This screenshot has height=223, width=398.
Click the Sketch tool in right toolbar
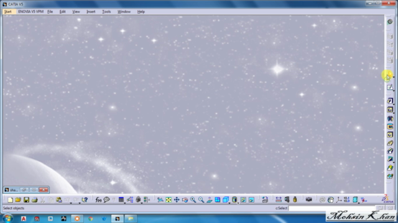(x=390, y=87)
